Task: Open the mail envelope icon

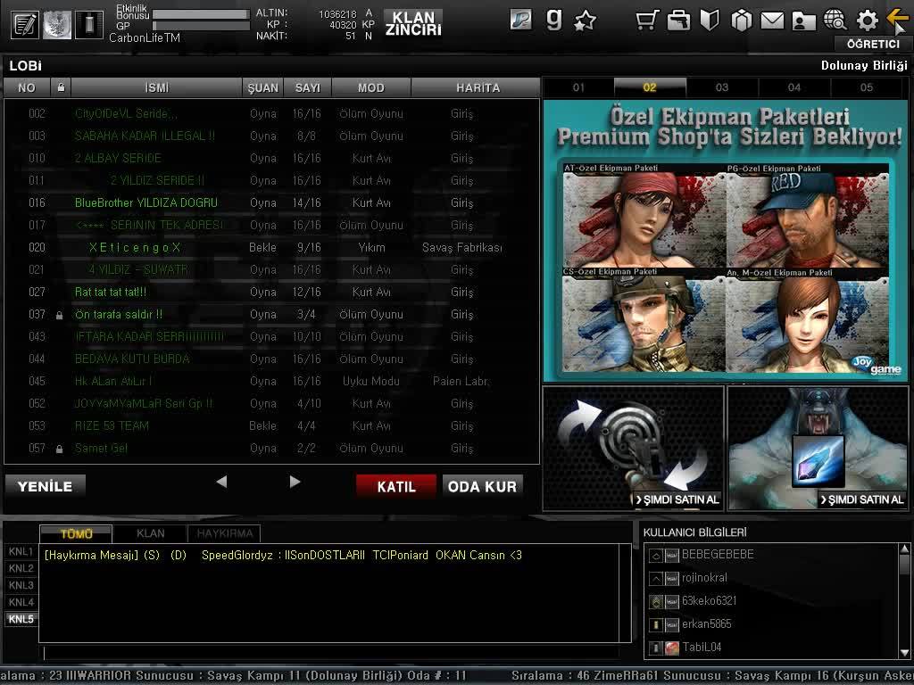Action: point(772,21)
